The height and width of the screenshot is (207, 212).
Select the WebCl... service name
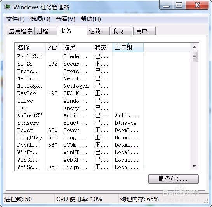click(29, 160)
